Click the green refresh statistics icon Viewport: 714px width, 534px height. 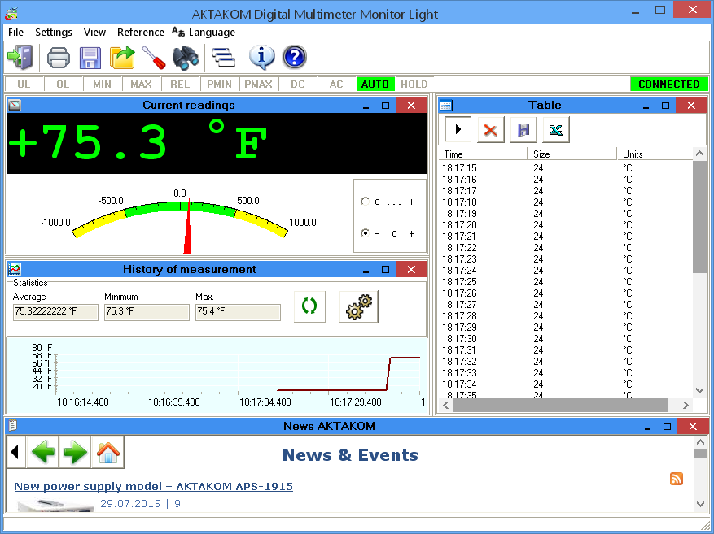tap(309, 306)
